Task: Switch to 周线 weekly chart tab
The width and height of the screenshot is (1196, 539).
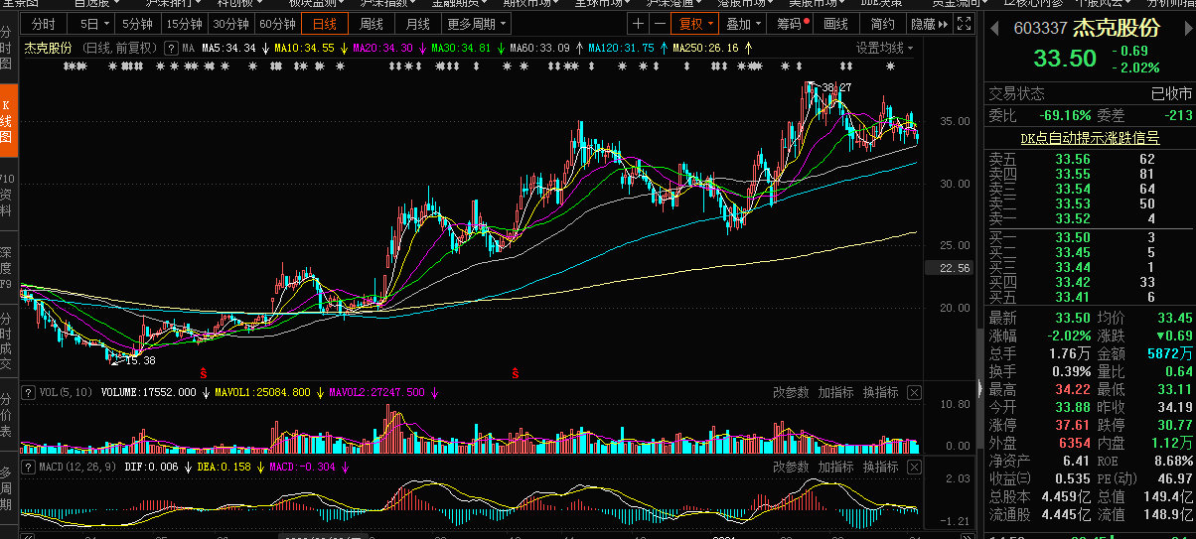Action: coord(372,24)
